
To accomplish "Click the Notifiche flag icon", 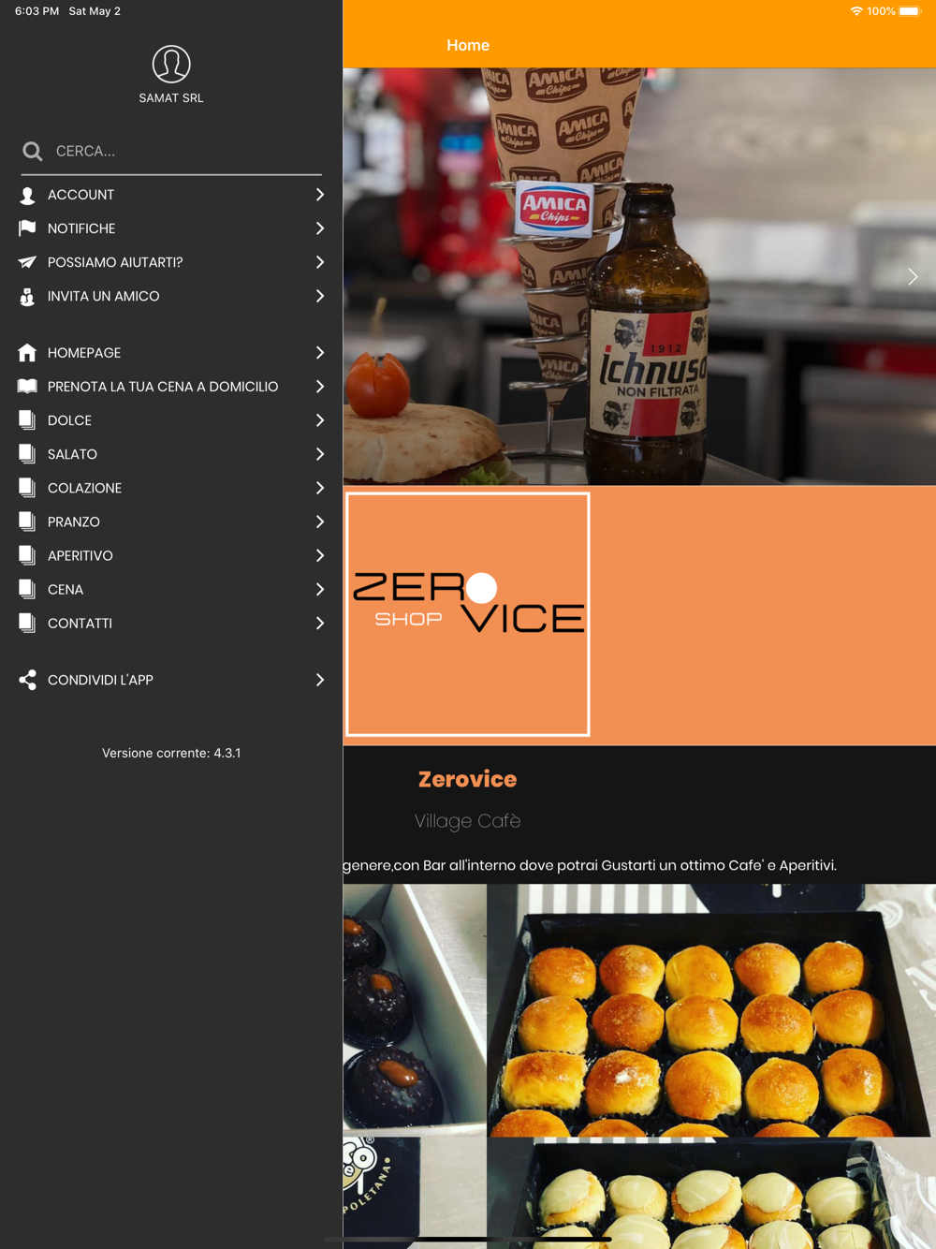I will pos(27,228).
